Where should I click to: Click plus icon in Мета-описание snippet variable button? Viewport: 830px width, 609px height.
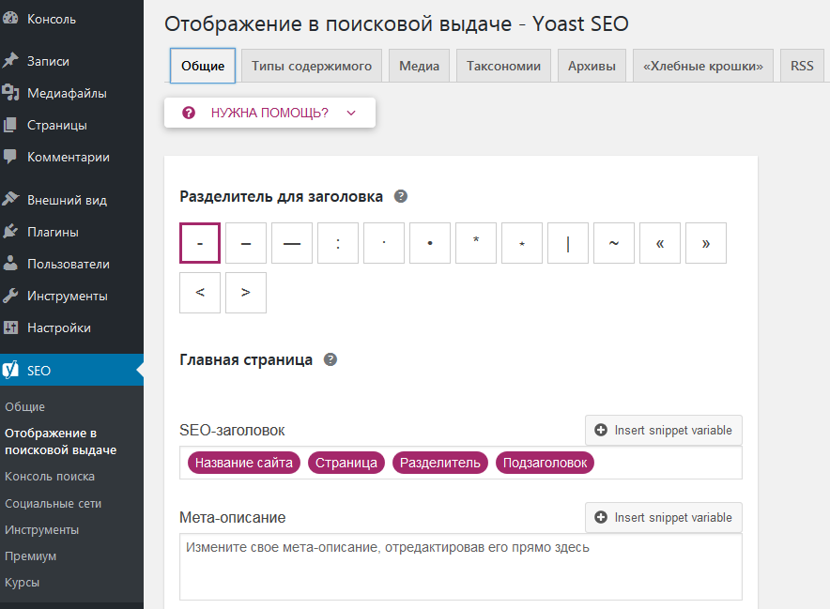point(601,517)
